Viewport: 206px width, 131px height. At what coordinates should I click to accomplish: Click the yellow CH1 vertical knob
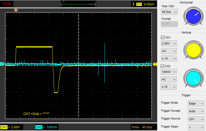pos(194,50)
